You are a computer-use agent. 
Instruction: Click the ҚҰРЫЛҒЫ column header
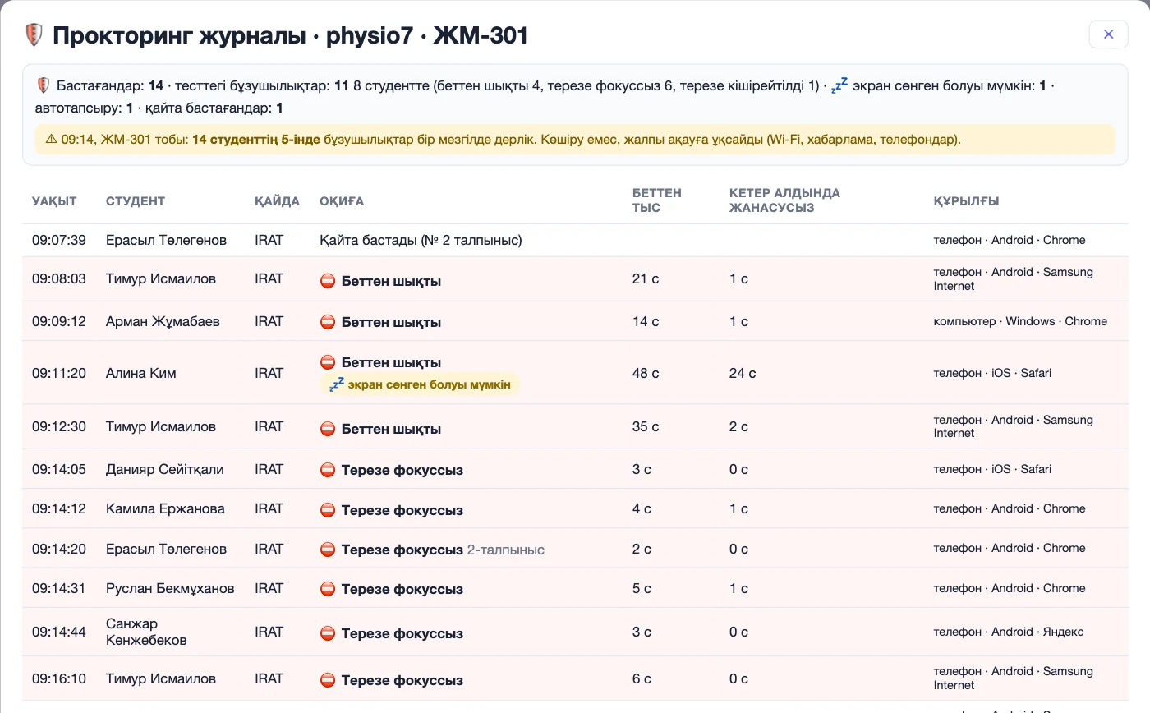click(966, 201)
